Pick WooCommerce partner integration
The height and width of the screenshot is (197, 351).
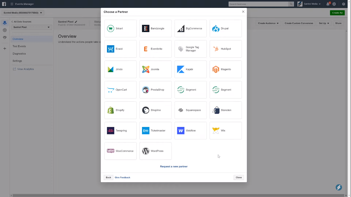pyautogui.click(x=120, y=151)
